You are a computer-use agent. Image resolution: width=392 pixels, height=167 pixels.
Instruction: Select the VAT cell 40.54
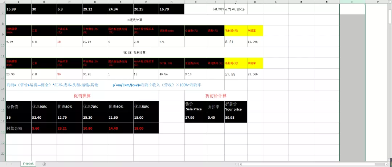click(171, 74)
